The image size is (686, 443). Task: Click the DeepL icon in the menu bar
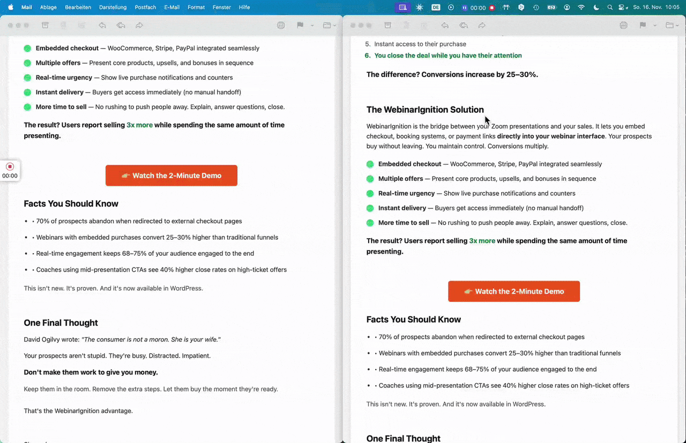coord(435,7)
